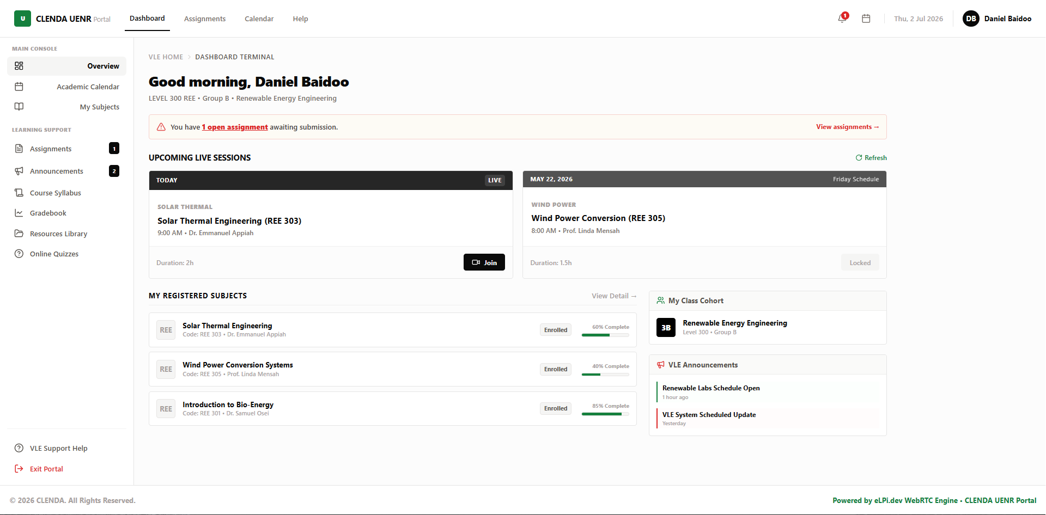Click the My Class Cohort people icon

pos(661,301)
